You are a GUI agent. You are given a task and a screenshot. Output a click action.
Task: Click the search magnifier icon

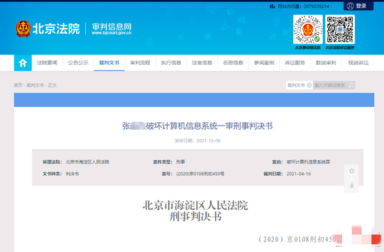[351, 85]
